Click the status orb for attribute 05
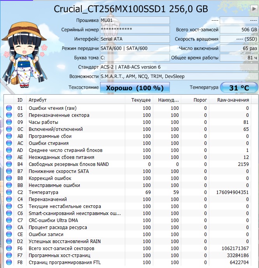Viewport: 259px width, 268px height. tap(9, 115)
